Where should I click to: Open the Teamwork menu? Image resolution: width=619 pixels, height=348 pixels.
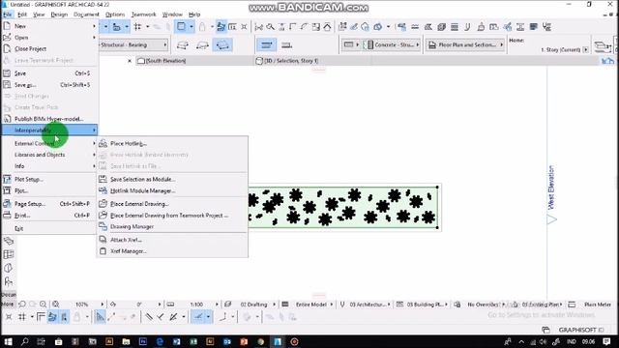(144, 14)
